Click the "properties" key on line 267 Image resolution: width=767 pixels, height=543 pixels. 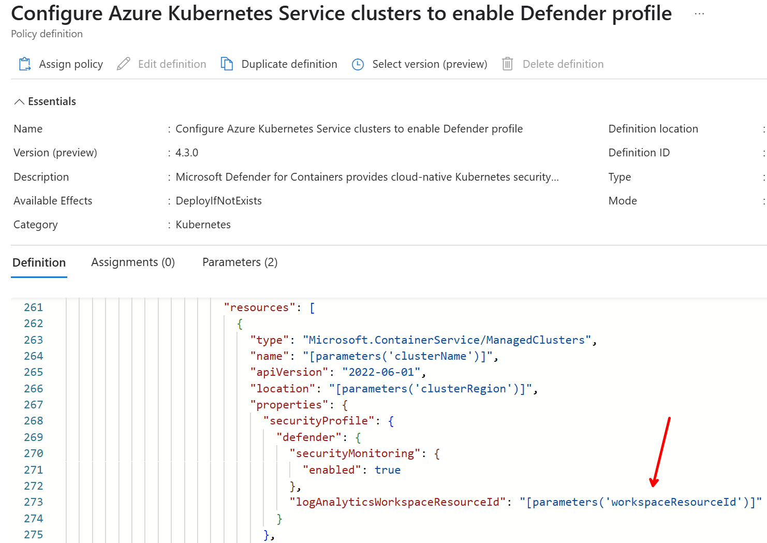(x=289, y=405)
